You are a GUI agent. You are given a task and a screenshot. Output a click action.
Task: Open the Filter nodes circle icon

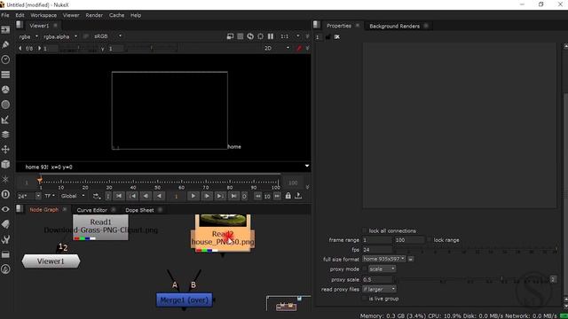(x=5, y=105)
